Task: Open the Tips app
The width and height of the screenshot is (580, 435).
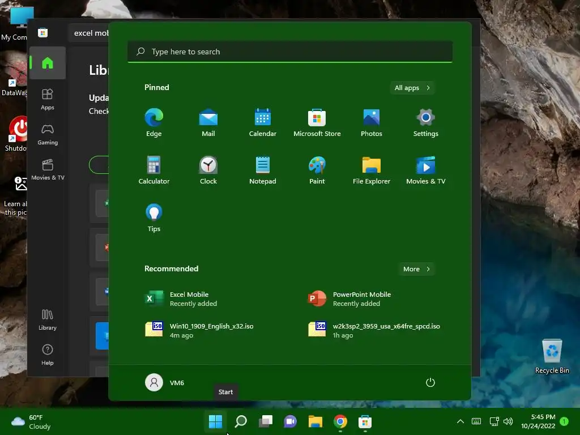Action: pyautogui.click(x=154, y=218)
